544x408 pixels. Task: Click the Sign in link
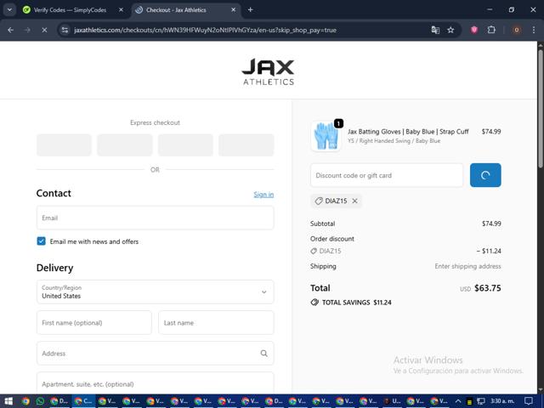point(263,195)
